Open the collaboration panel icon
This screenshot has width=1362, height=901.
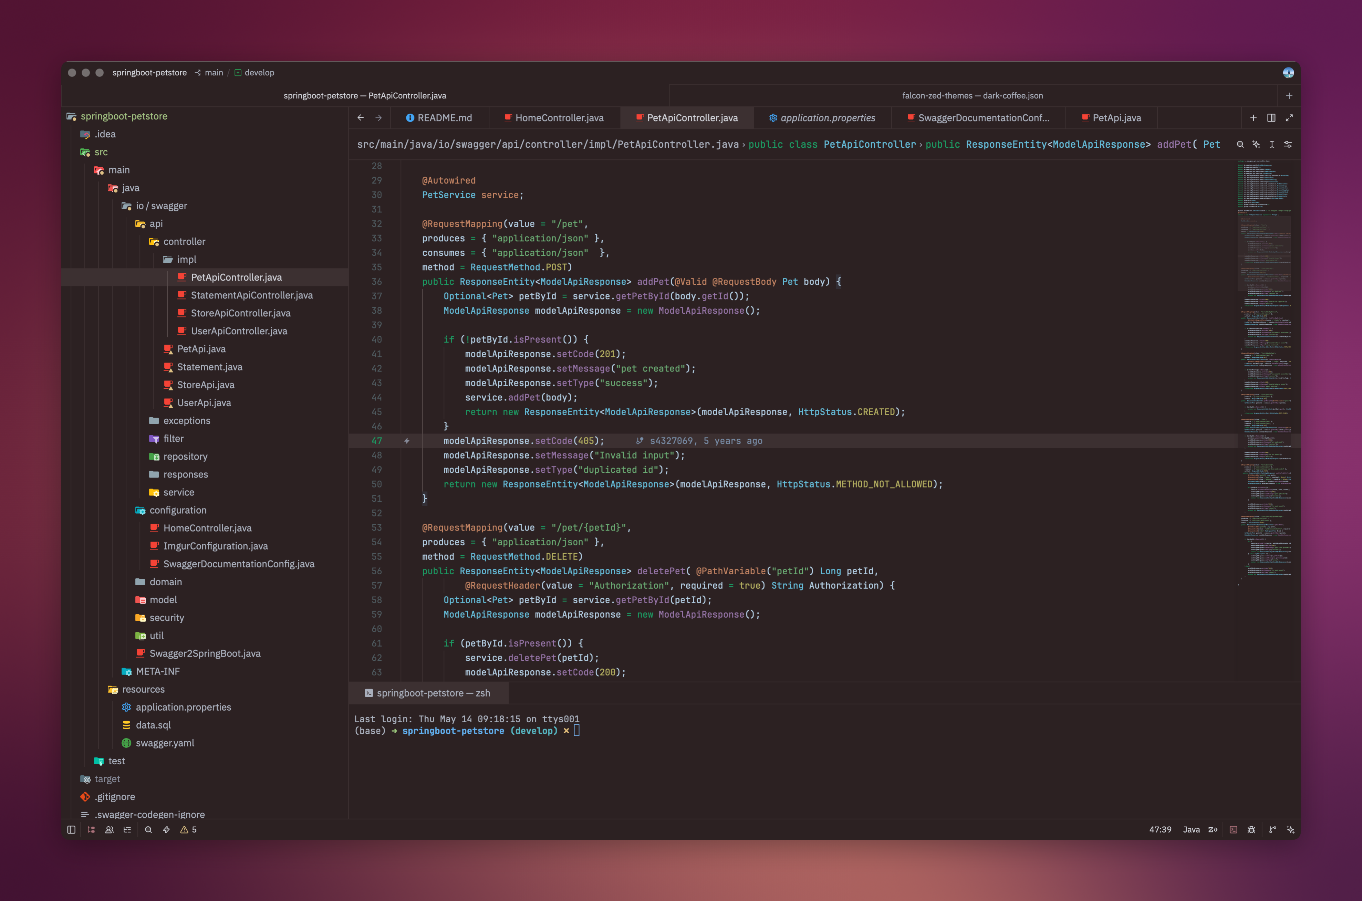point(109,830)
